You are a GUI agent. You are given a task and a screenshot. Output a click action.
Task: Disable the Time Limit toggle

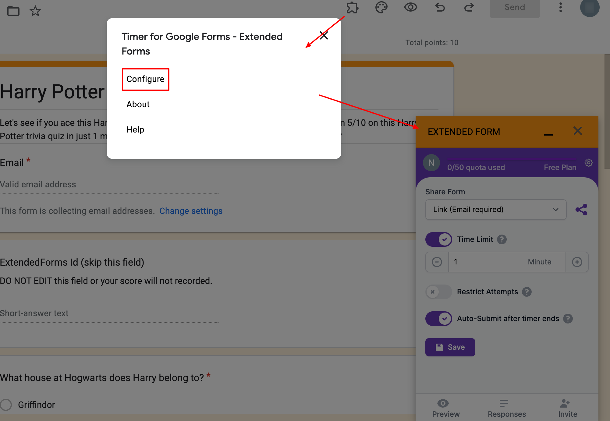(438, 239)
